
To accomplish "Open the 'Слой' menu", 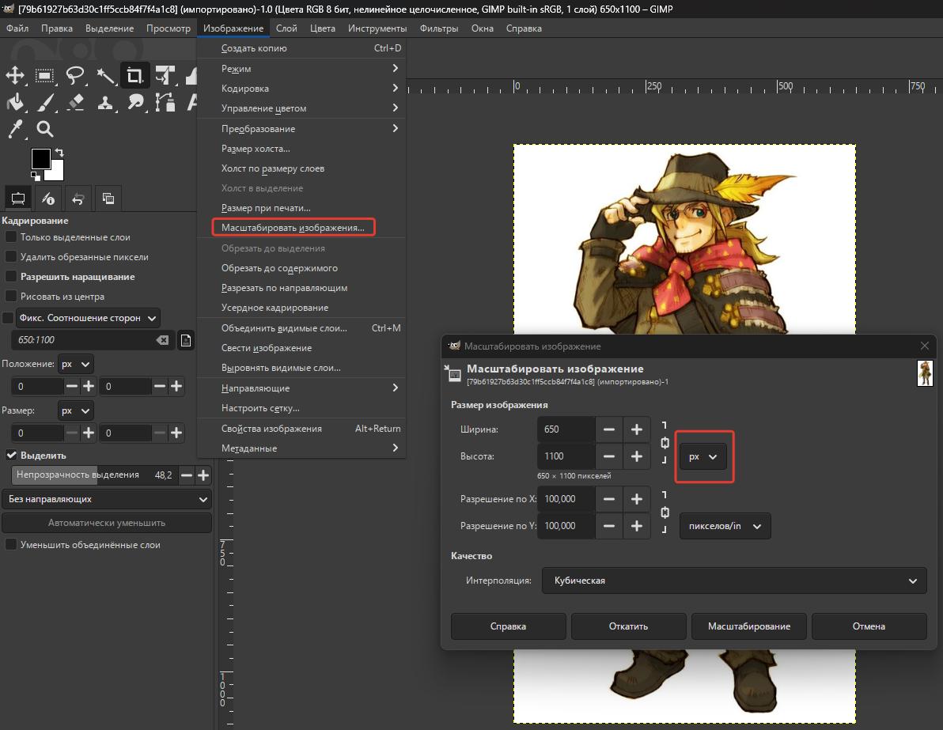I will 286,28.
